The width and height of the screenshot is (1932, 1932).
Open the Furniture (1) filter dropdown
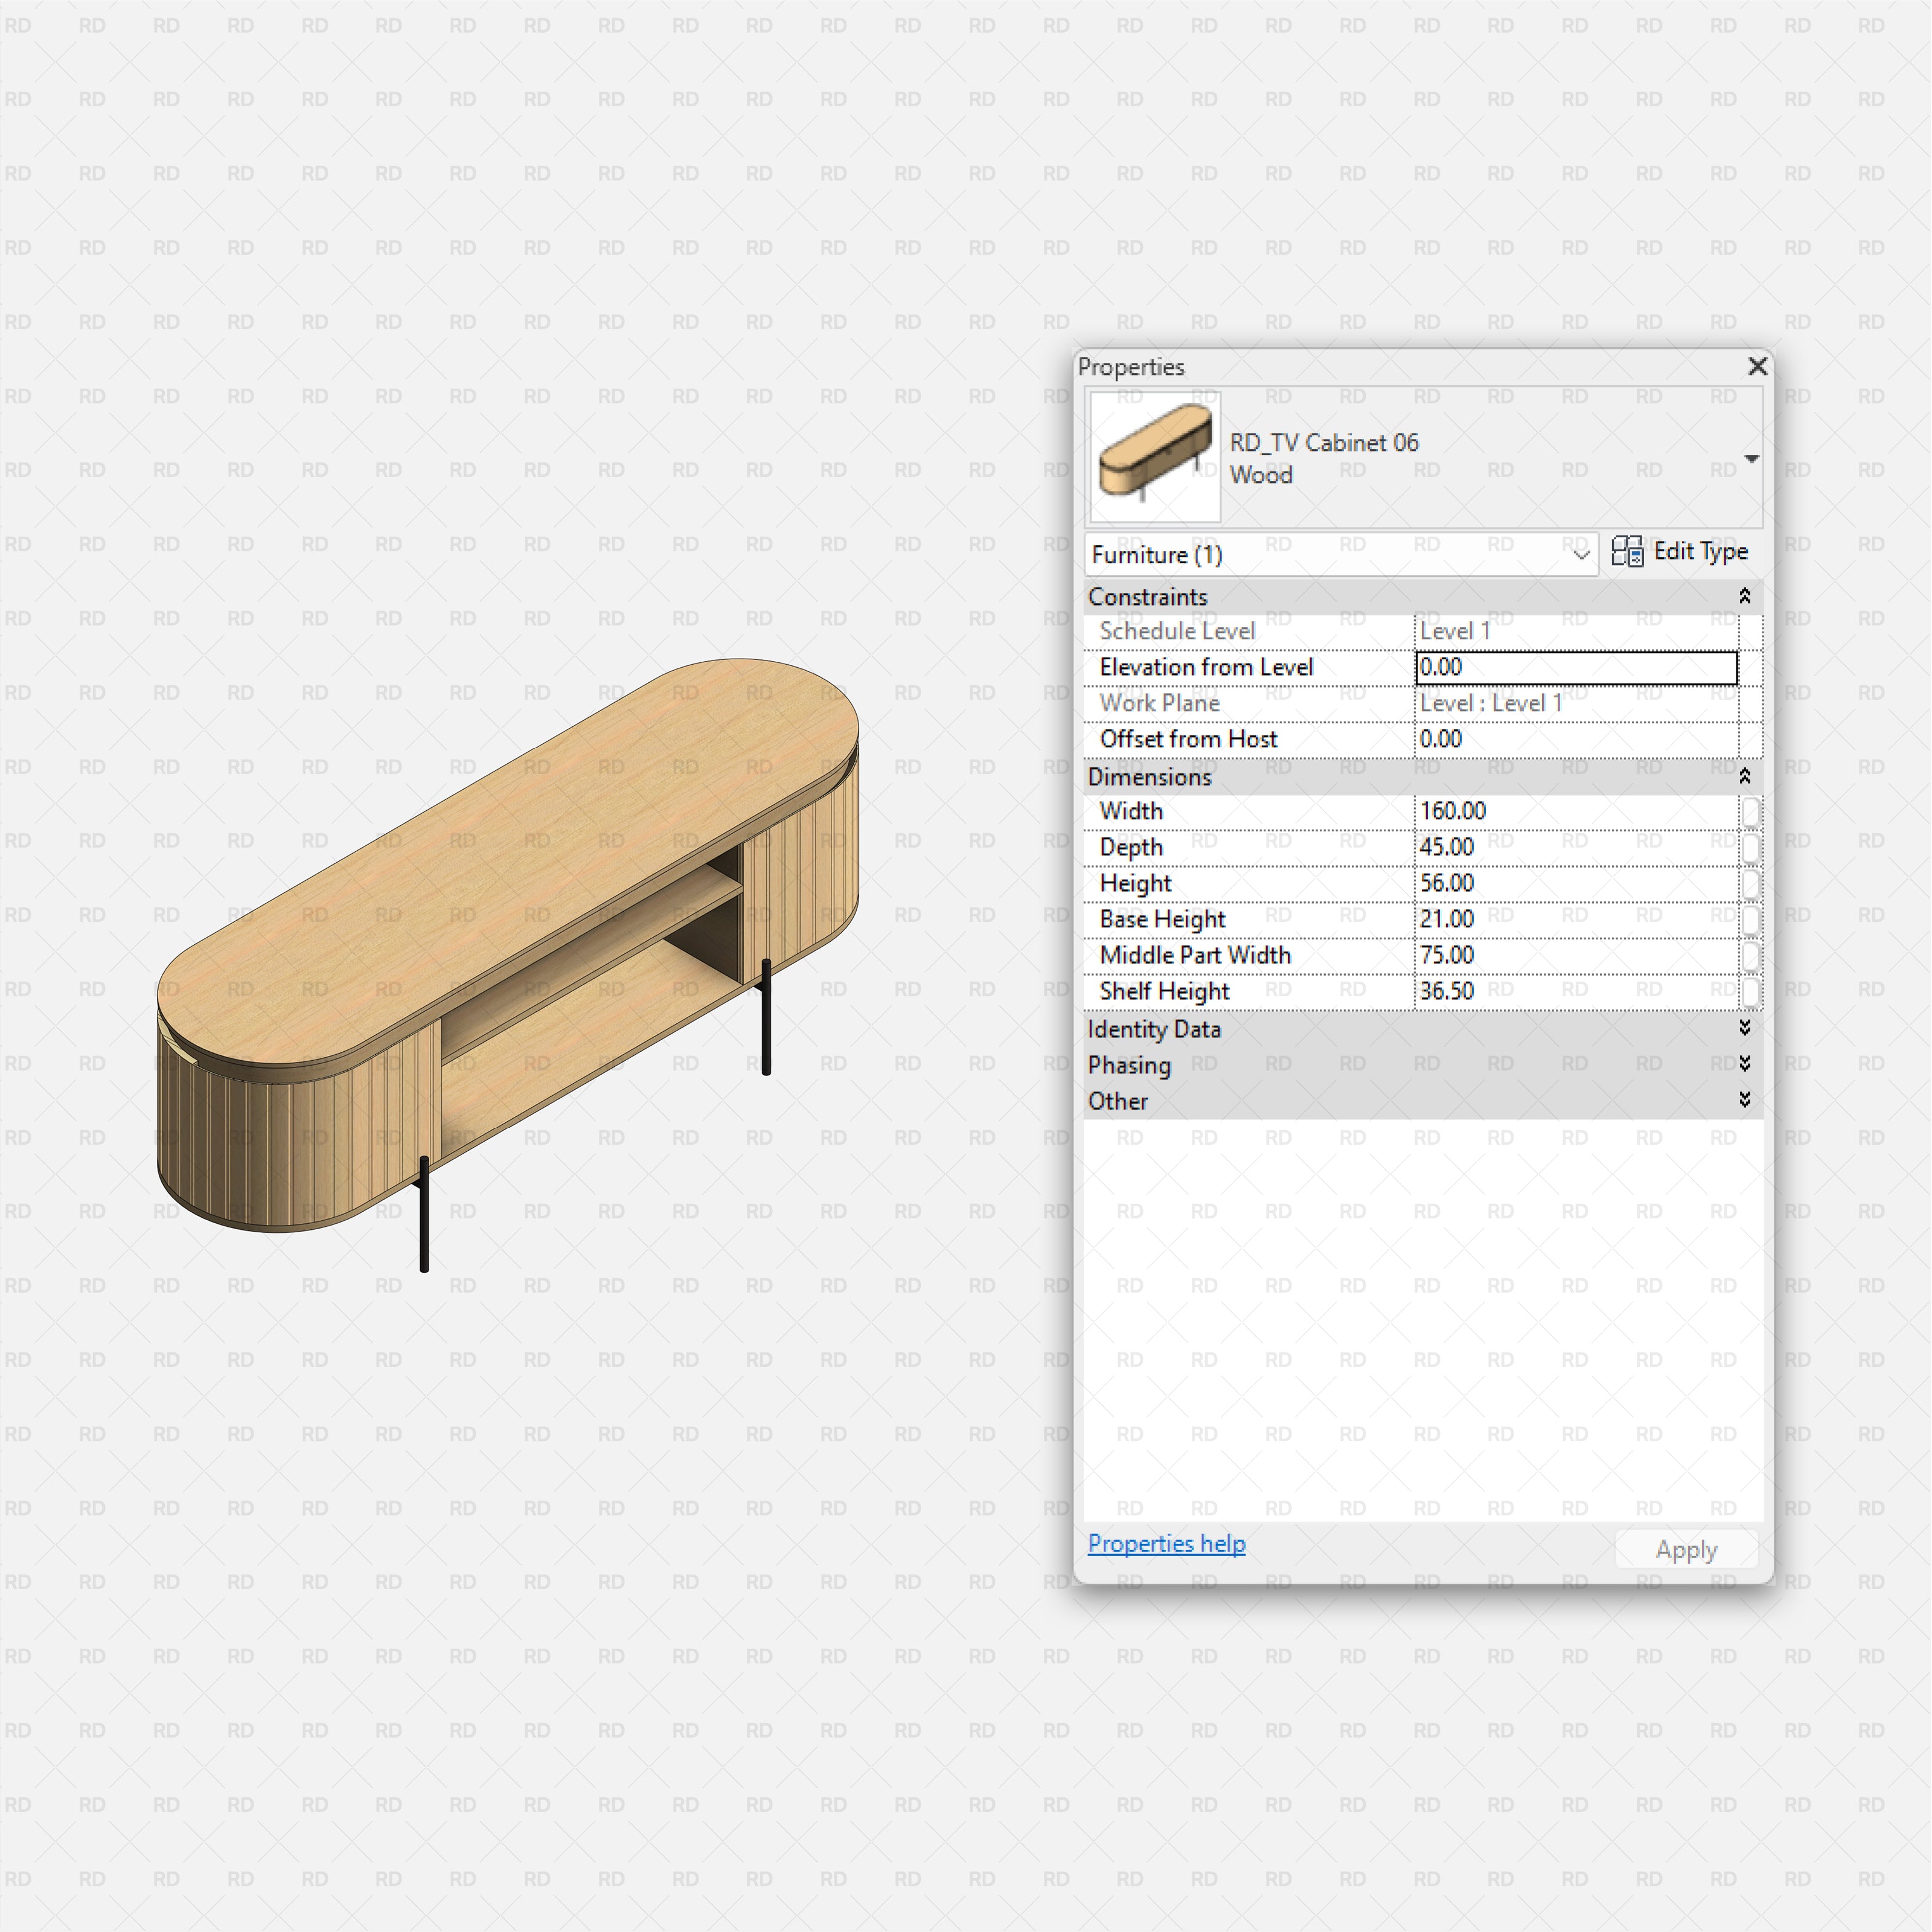click(x=1580, y=554)
